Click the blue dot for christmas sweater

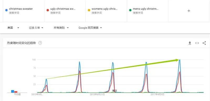(6, 10)
